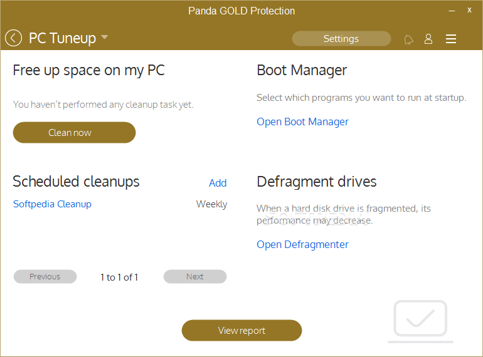Click the Boot Manager heading
This screenshot has height=357, width=483.
coord(302,70)
